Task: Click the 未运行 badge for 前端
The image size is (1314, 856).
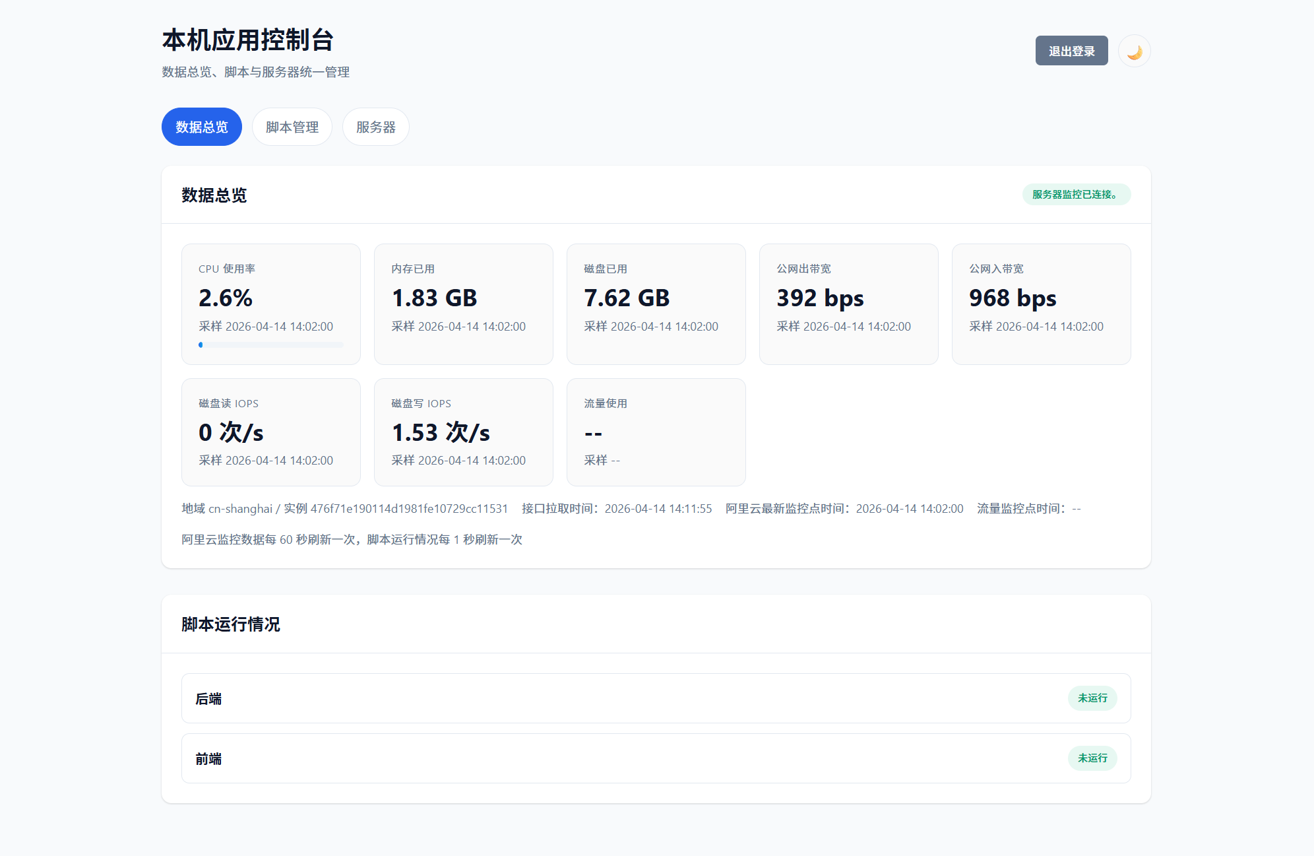Action: tap(1092, 758)
